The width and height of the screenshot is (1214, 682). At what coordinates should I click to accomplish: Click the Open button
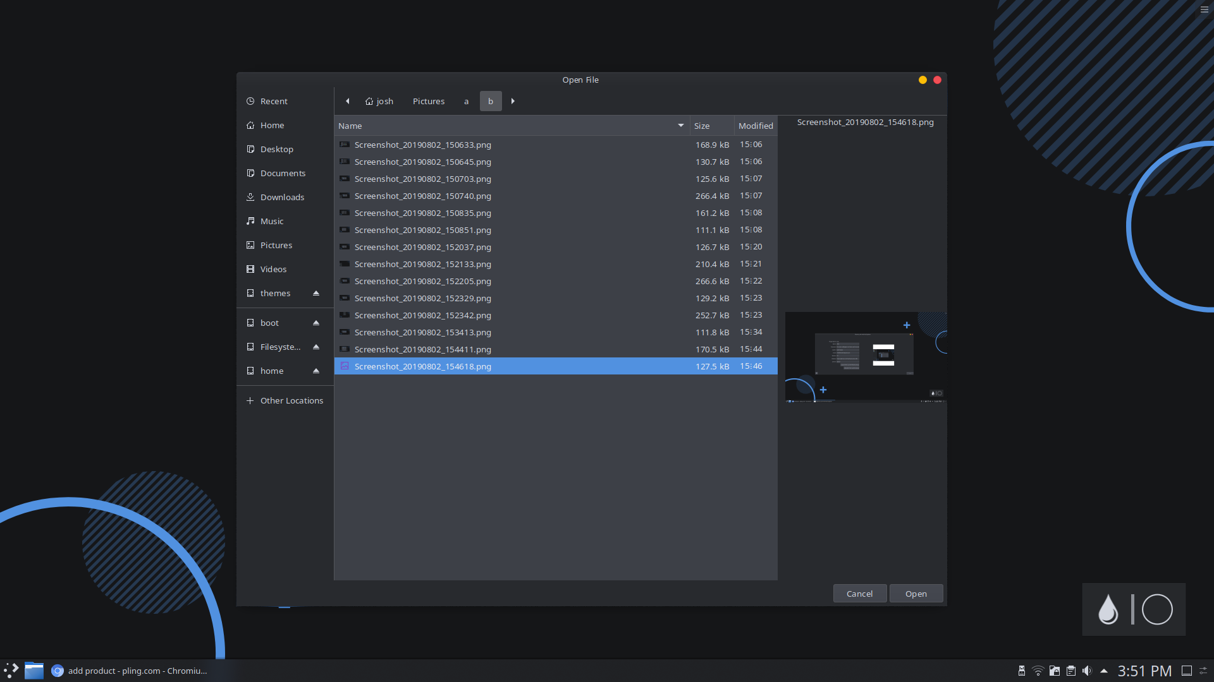[x=916, y=594]
